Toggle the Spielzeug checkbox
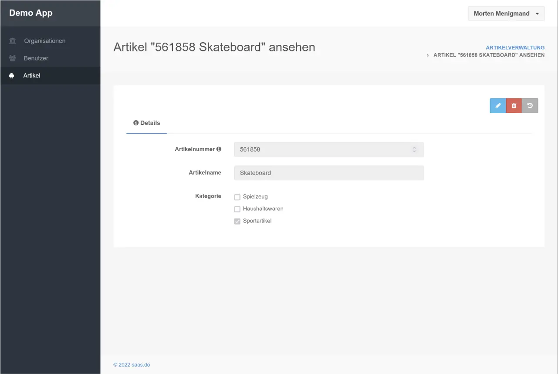Image resolution: width=558 pixels, height=374 pixels. point(237,197)
